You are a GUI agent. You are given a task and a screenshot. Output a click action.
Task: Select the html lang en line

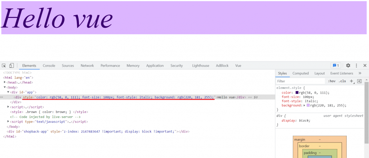18,77
